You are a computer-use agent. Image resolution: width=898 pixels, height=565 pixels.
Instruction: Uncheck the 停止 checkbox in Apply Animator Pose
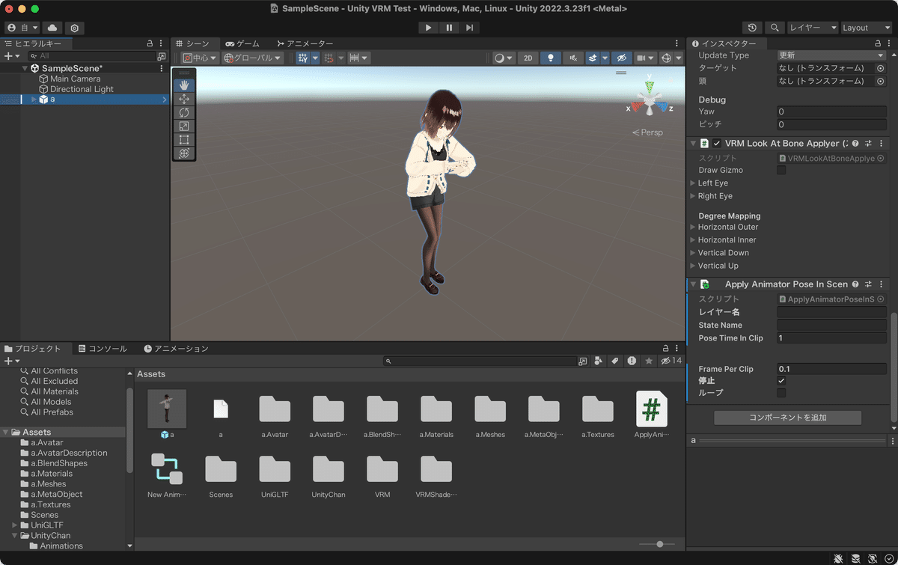click(x=781, y=379)
